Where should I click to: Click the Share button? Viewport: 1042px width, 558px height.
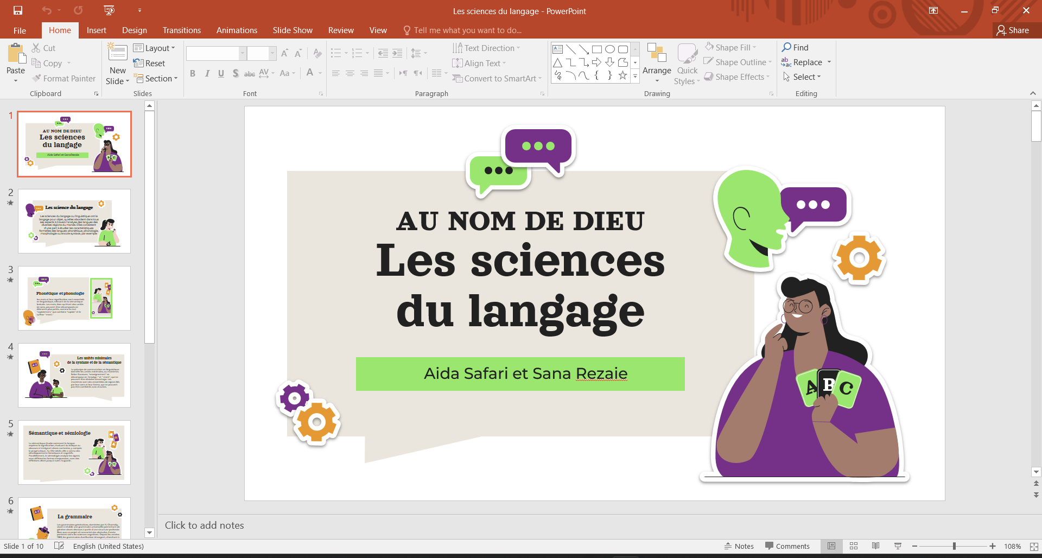[1013, 30]
